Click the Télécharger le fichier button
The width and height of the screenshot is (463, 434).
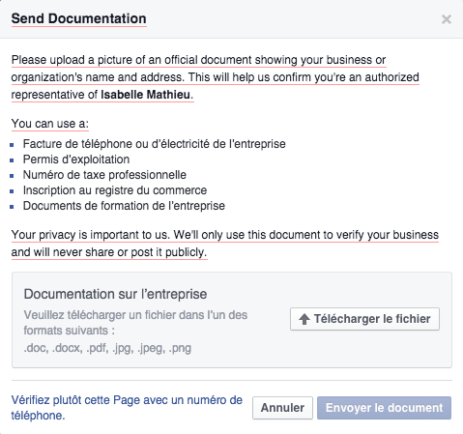[364, 319]
